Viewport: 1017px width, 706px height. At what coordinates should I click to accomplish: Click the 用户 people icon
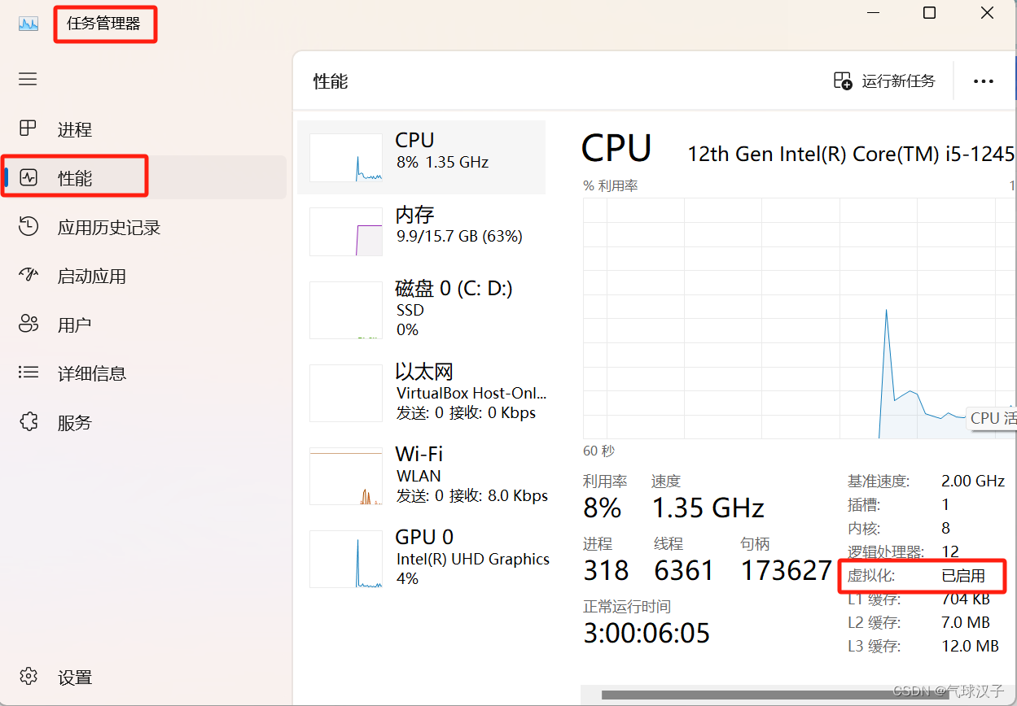(x=28, y=324)
